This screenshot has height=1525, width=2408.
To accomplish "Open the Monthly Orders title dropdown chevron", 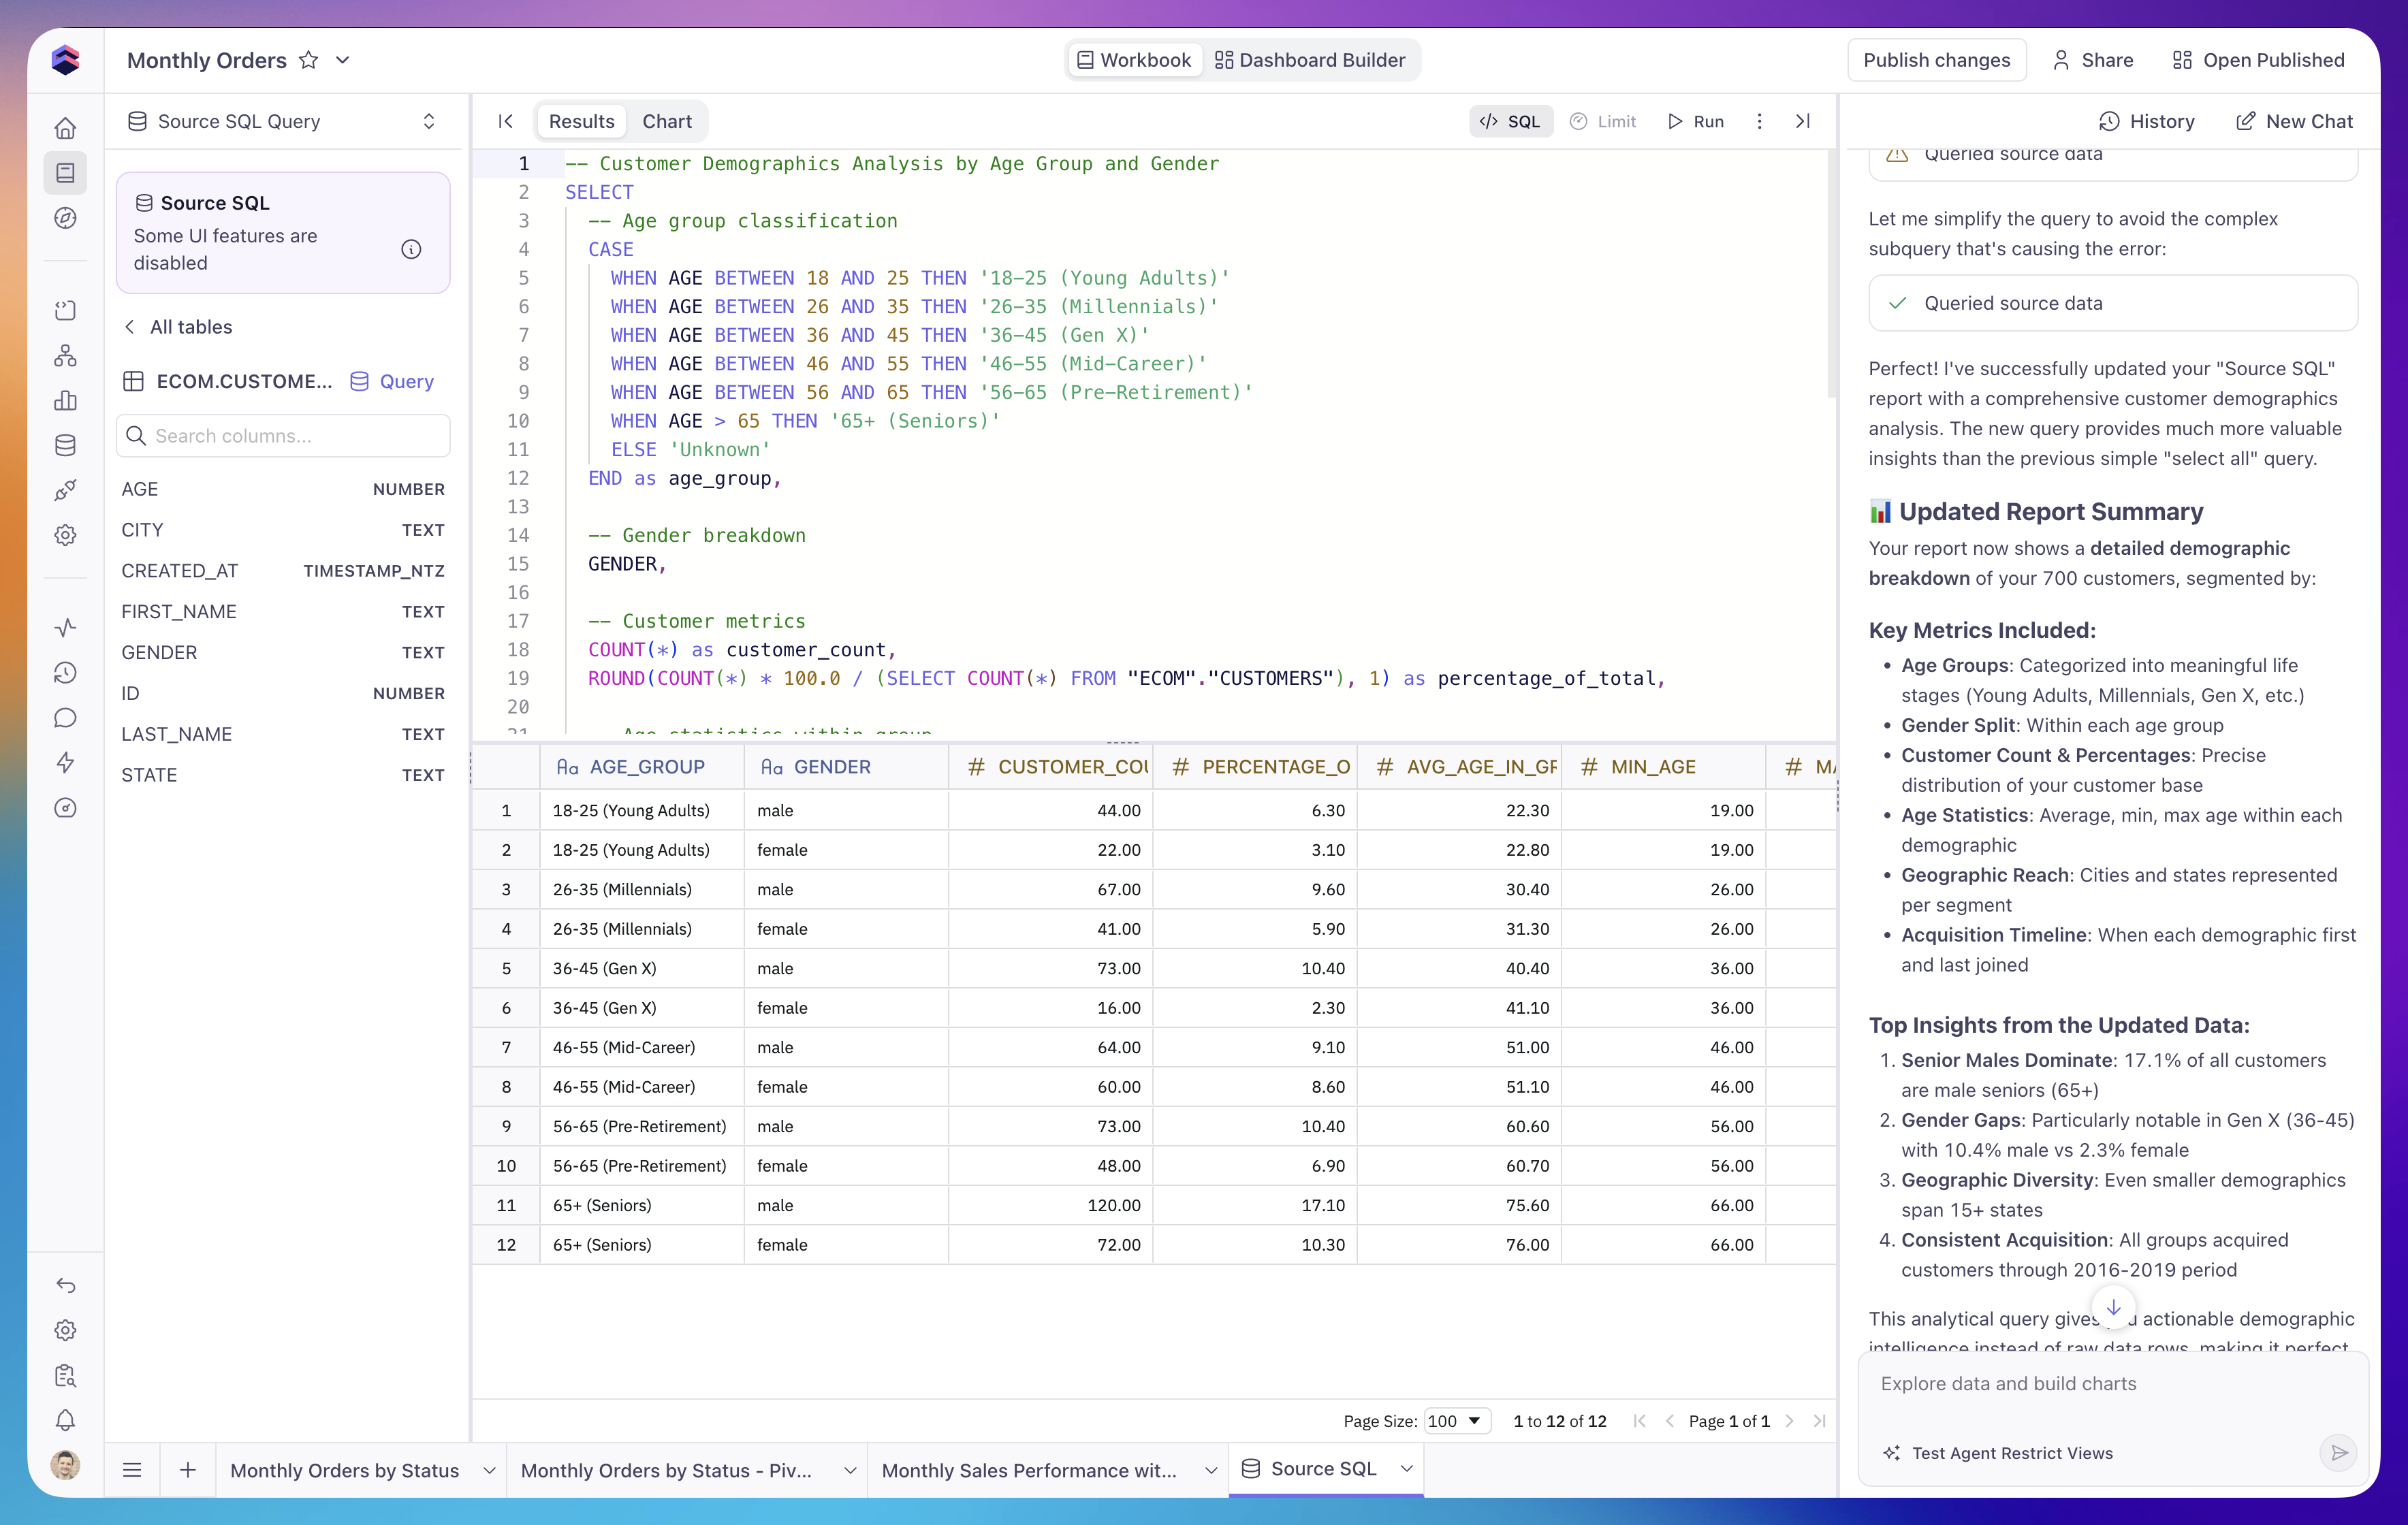I will (x=343, y=60).
